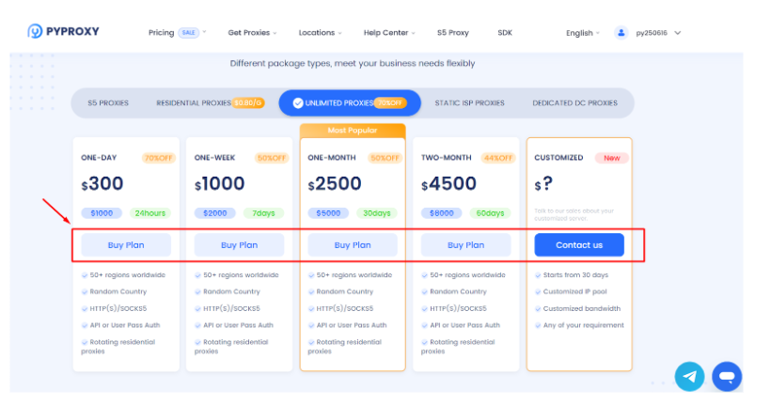Image resolution: width=770 pixels, height=405 pixels.
Task: Click the 24hours duration label
Action: (150, 213)
